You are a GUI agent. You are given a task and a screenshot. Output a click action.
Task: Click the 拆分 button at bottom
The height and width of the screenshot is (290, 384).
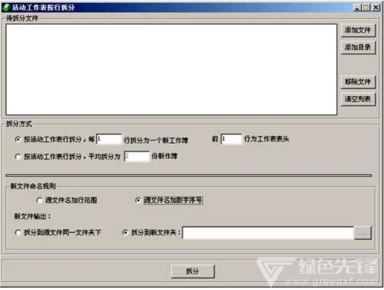click(193, 271)
